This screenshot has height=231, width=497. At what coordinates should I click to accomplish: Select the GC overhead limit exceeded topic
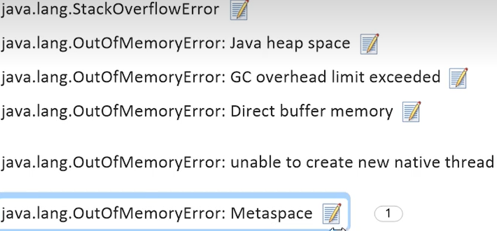pos(221,78)
